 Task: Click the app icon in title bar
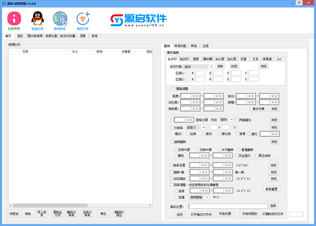point(4,3)
